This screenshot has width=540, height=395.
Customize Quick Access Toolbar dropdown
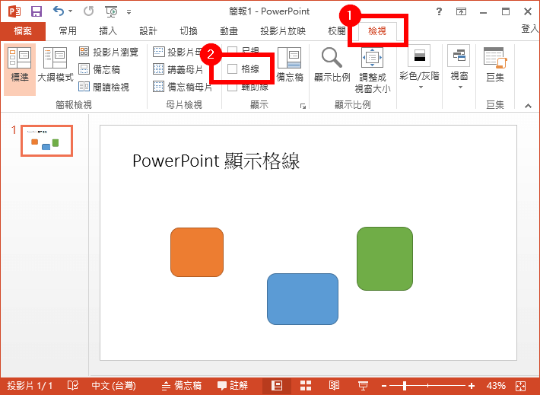(x=129, y=12)
